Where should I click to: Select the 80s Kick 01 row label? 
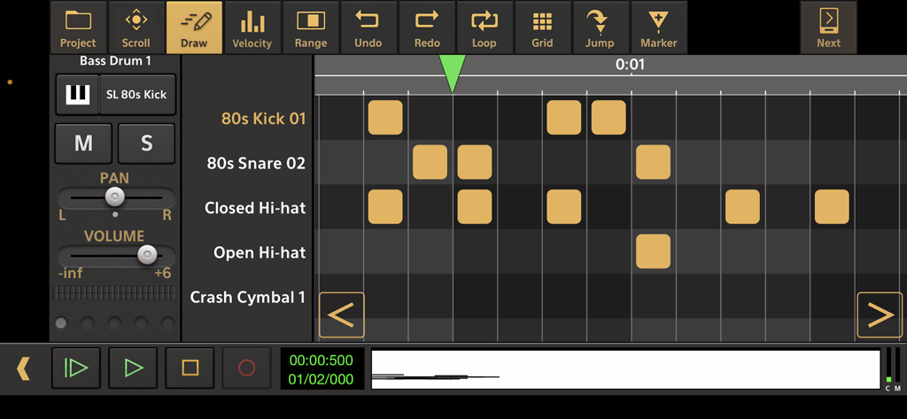pos(263,119)
